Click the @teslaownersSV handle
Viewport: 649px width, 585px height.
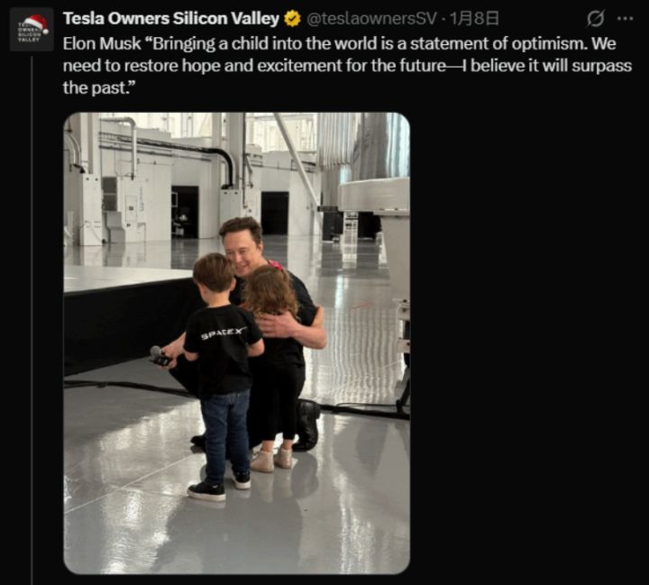(x=365, y=19)
